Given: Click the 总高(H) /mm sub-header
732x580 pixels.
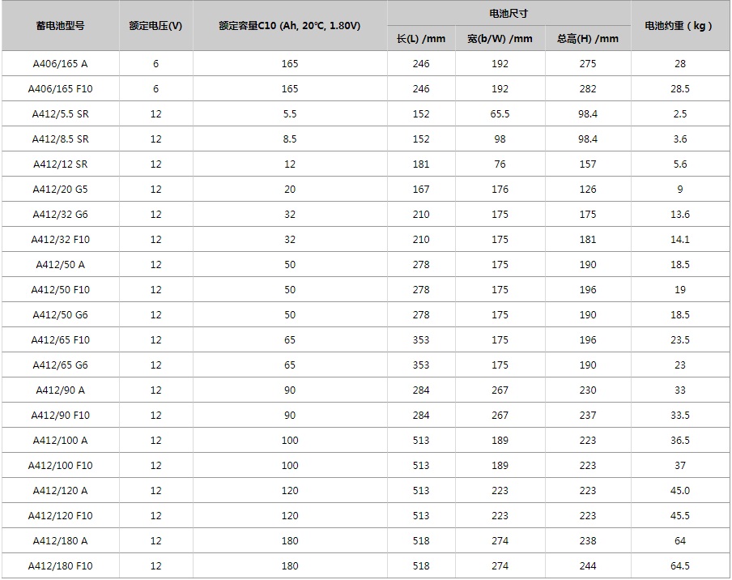Looking at the screenshot, I should [x=587, y=39].
